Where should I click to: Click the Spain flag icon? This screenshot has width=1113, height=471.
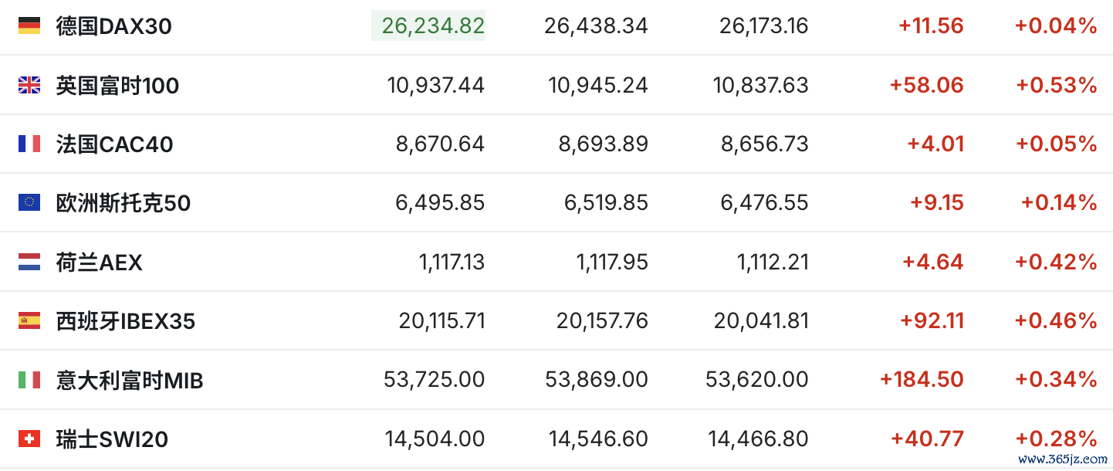tap(29, 320)
